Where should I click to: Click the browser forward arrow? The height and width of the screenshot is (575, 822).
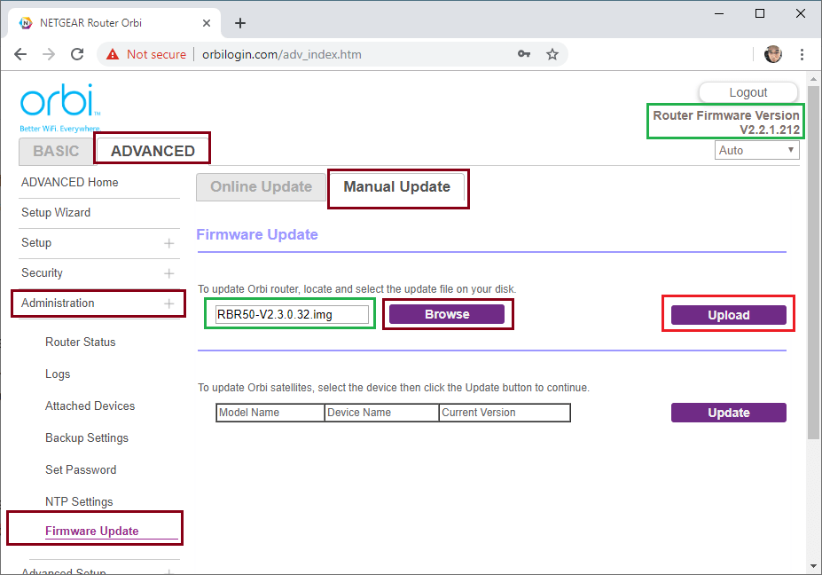pyautogui.click(x=49, y=54)
